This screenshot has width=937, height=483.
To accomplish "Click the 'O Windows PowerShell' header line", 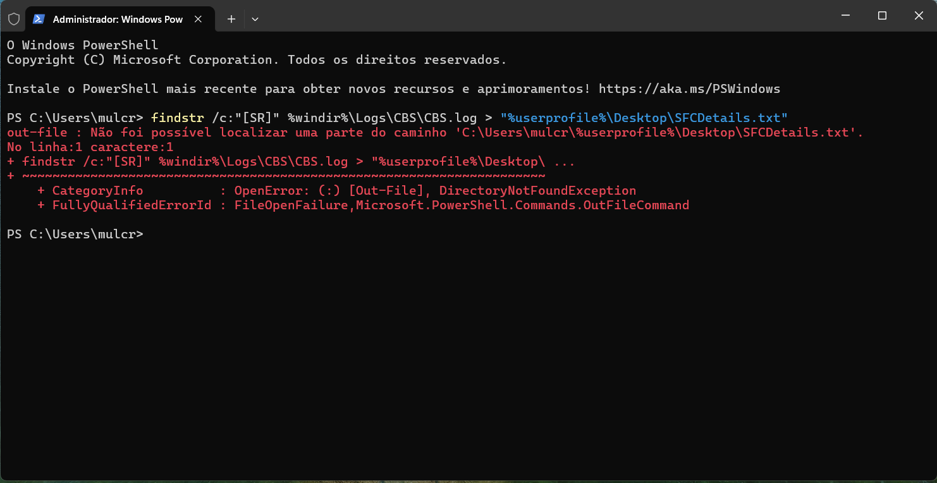I will [82, 46].
